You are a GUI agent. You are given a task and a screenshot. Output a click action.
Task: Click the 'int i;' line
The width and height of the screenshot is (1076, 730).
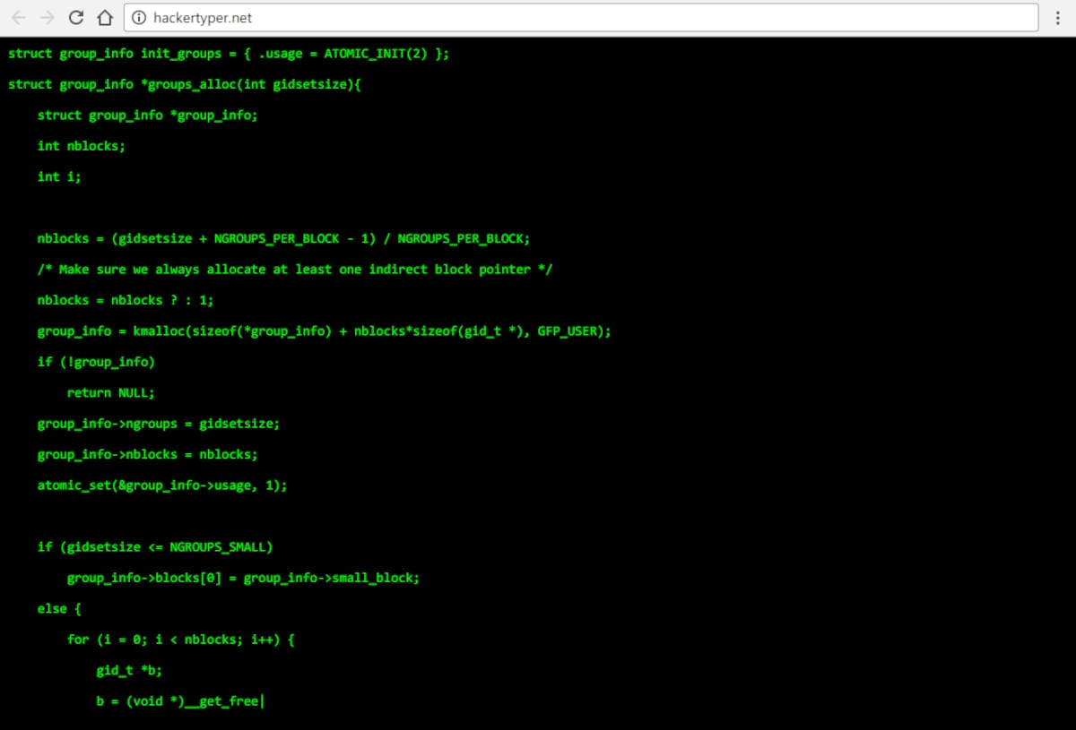click(59, 176)
